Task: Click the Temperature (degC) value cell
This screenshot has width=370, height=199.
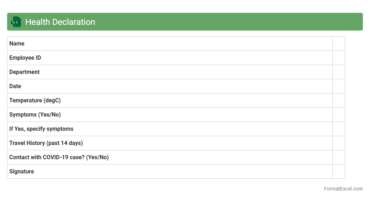Action: point(338,101)
